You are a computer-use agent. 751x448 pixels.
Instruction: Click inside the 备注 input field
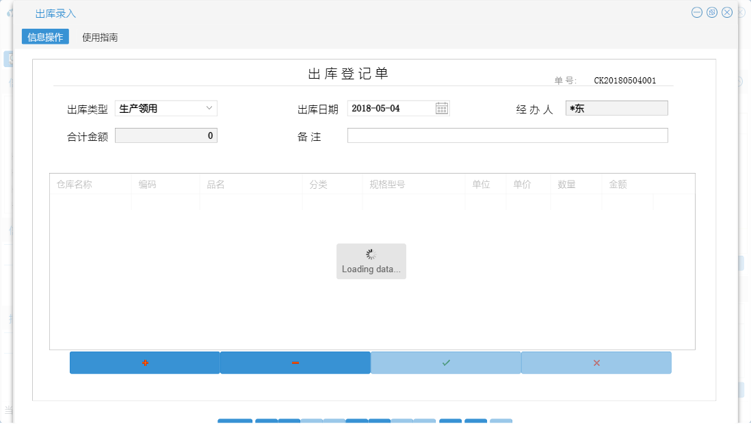point(508,135)
